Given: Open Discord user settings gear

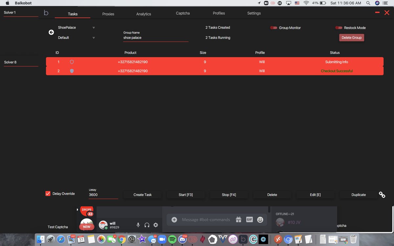Looking at the screenshot, I should pos(156,225).
